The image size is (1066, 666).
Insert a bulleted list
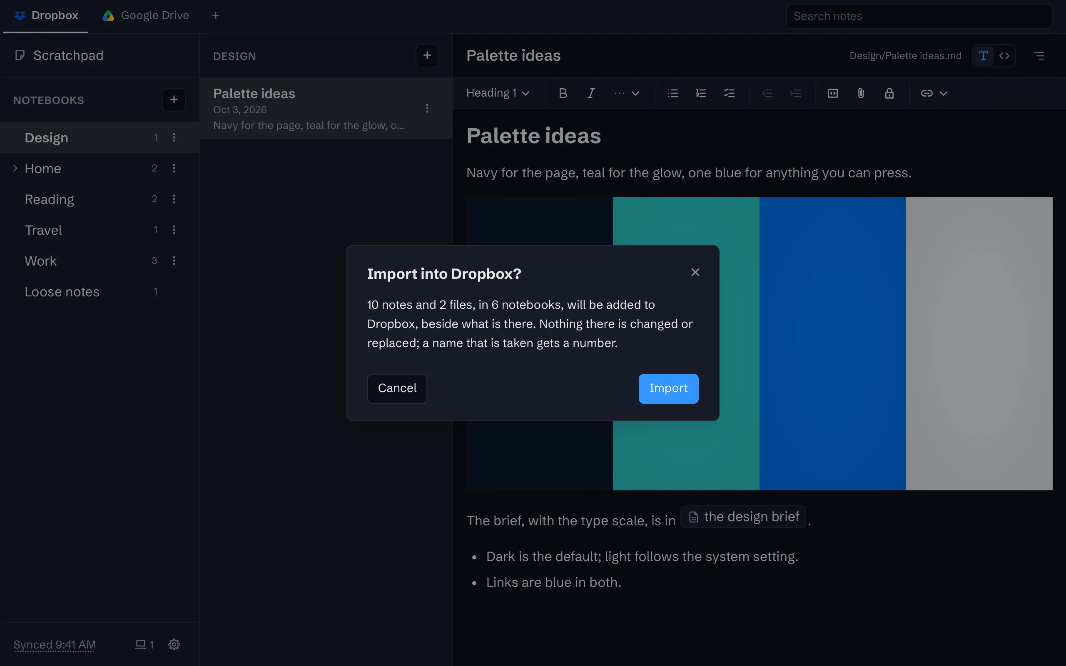[x=672, y=93]
